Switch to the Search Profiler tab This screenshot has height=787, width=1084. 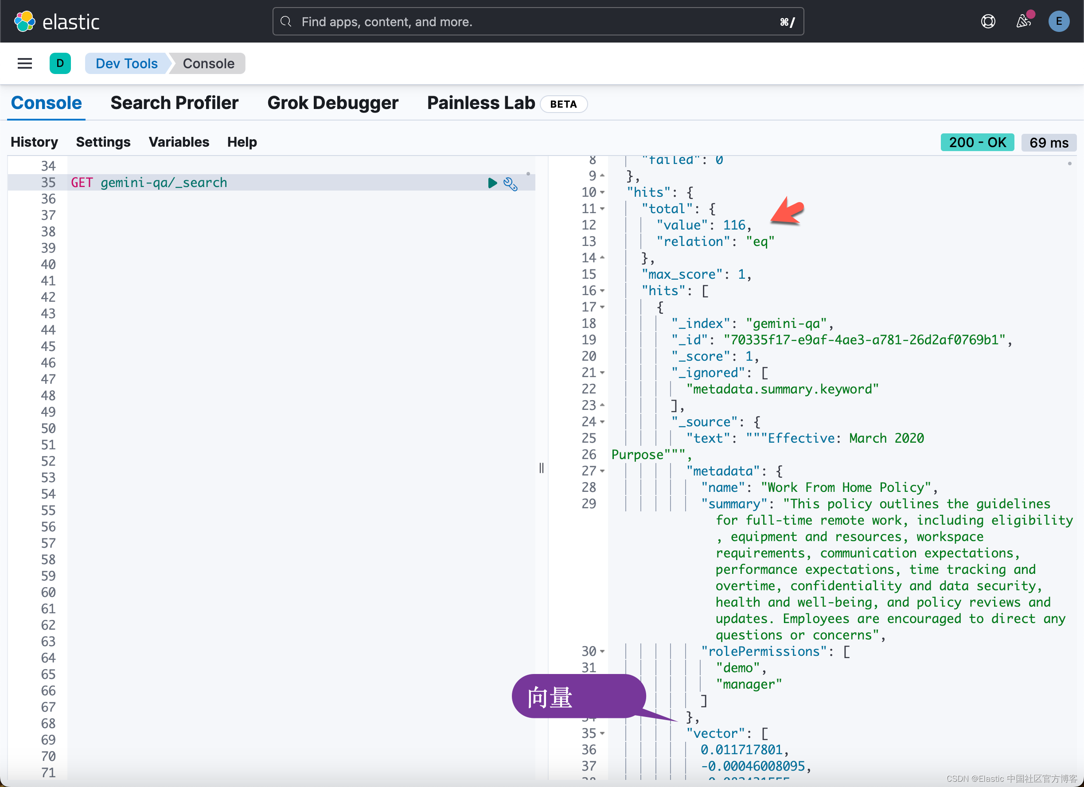tap(175, 103)
